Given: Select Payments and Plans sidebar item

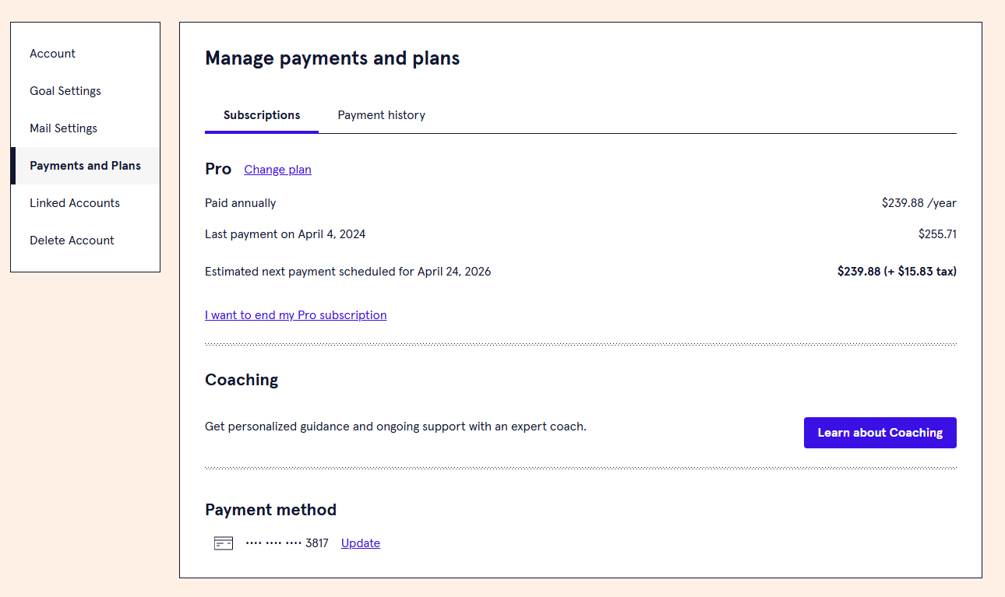Looking at the screenshot, I should 86,166.
